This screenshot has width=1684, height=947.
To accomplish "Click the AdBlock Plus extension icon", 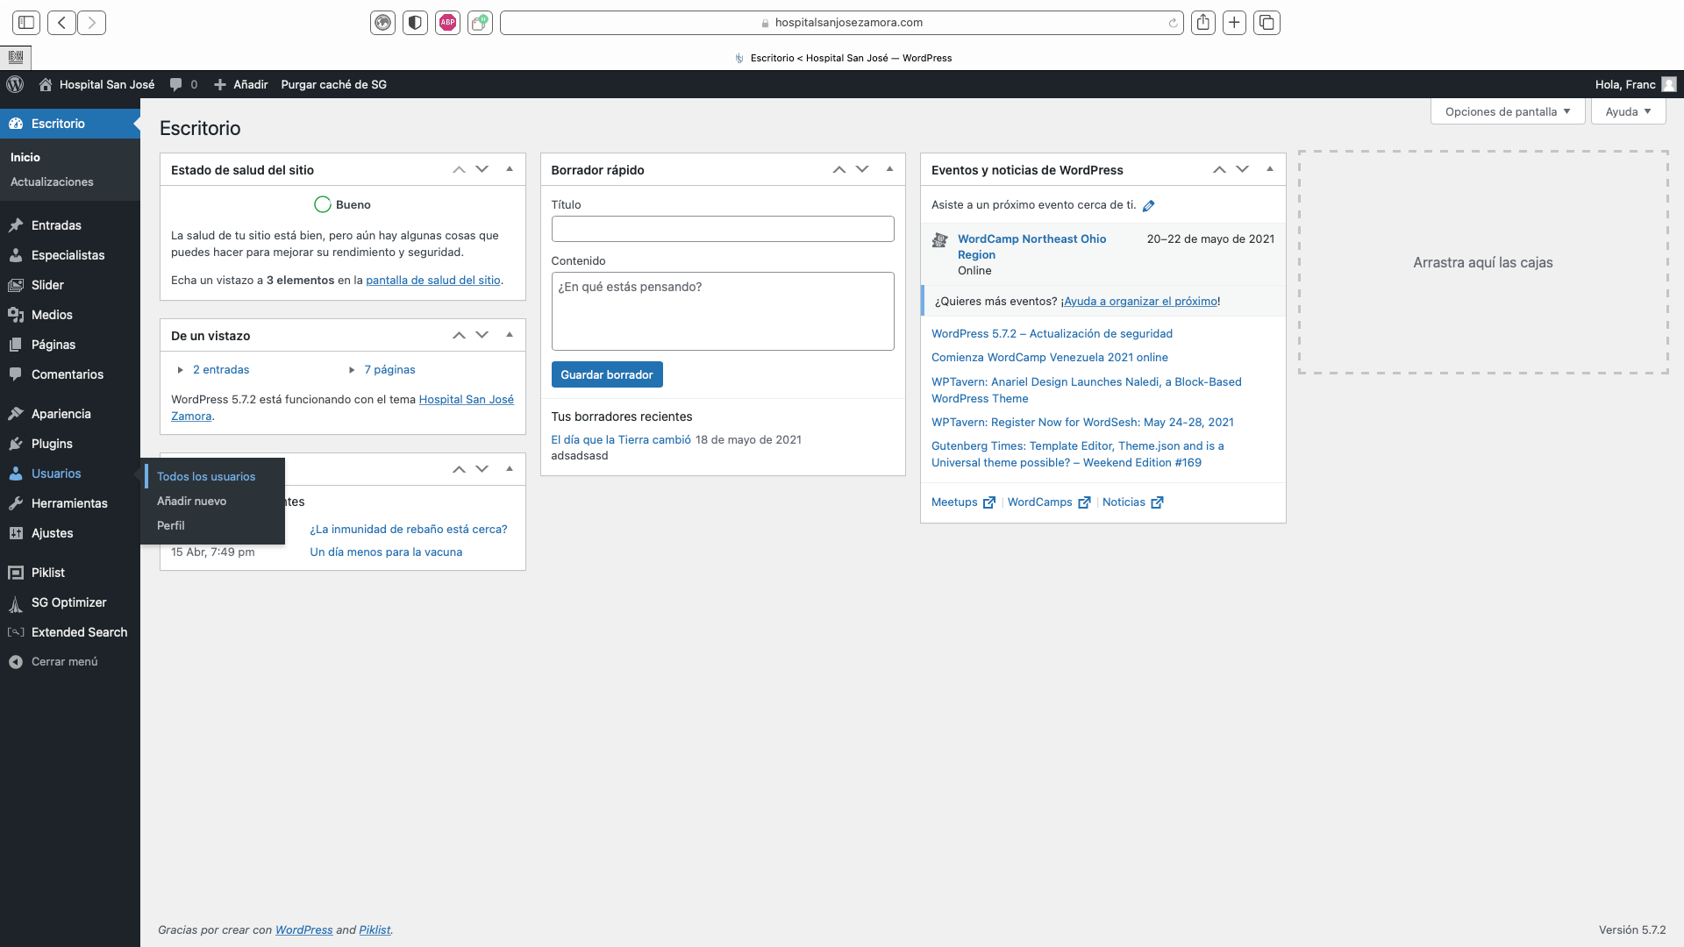I will [447, 23].
